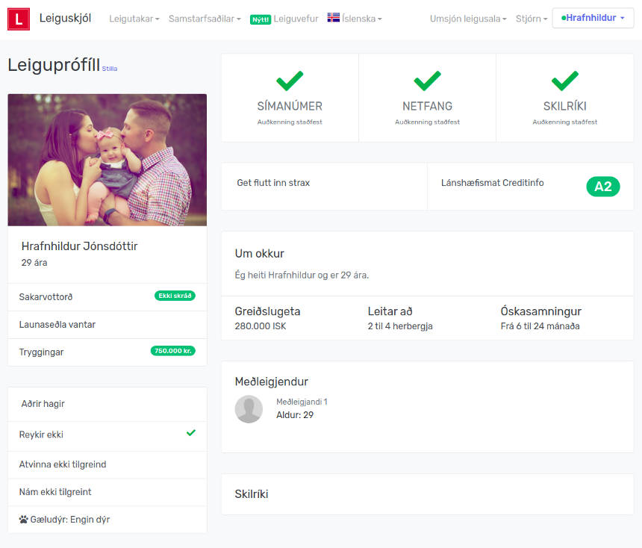Image resolution: width=642 pixels, height=548 pixels.
Task: Click the A2 credit rating badge
Action: (x=602, y=187)
